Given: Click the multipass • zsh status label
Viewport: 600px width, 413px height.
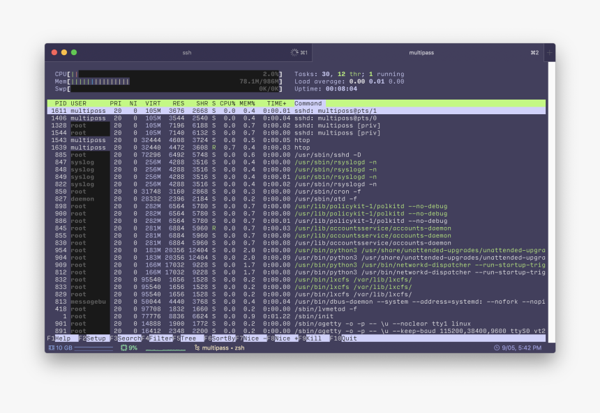Looking at the screenshot, I should tap(223, 348).
